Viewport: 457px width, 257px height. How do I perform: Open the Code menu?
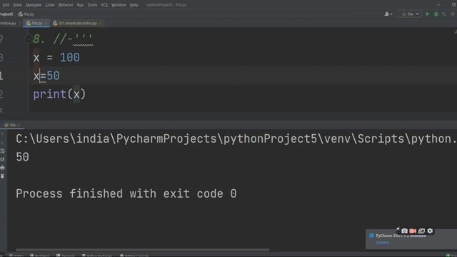coord(50,5)
